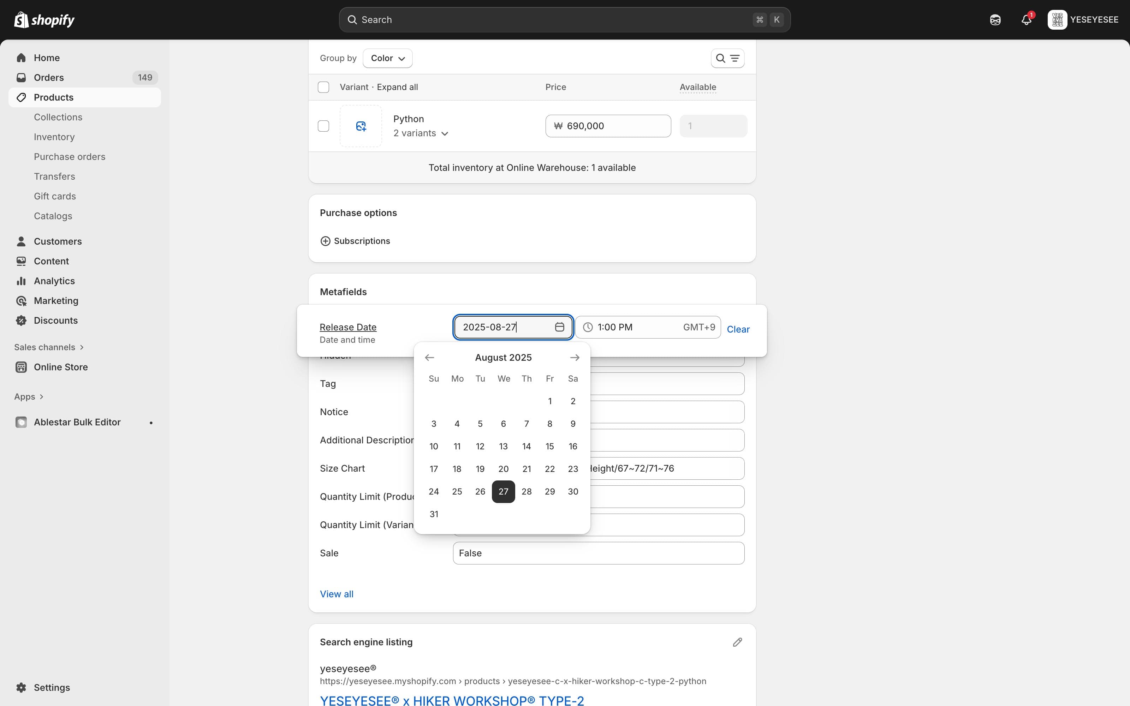
Task: Expand Python 2 variants list
Action: tap(421, 133)
